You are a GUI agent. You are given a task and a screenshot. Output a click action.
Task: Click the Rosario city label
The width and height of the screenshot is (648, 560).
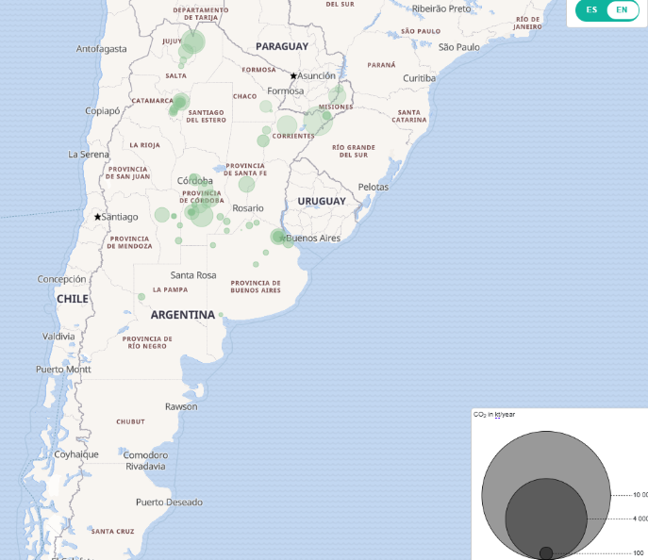click(x=248, y=208)
